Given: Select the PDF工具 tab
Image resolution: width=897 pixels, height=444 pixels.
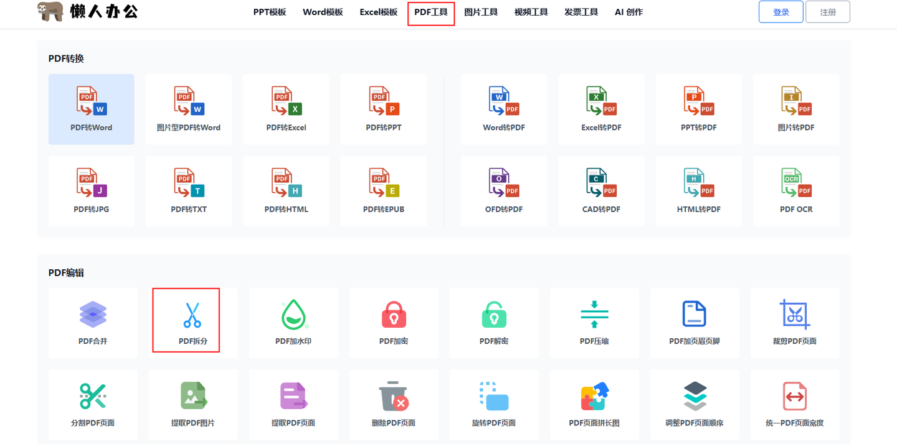Looking at the screenshot, I should point(431,12).
